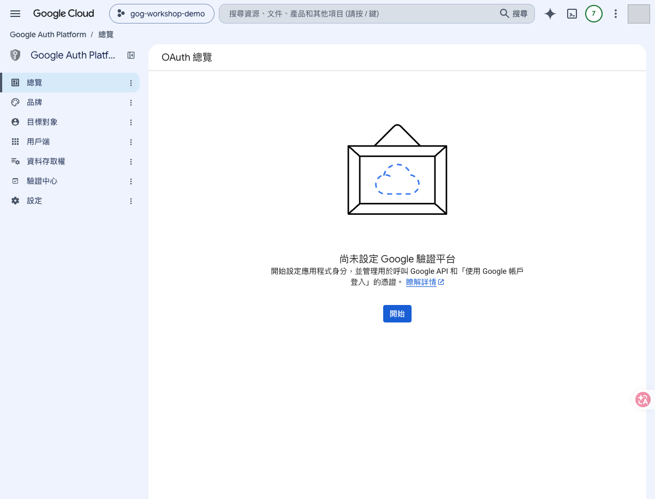Open the hamburger navigation menu
Image resolution: width=655 pixels, height=499 pixels.
tap(15, 14)
